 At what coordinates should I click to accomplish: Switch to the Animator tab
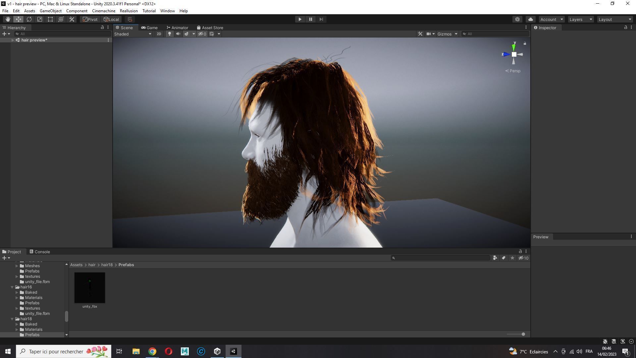point(178,28)
